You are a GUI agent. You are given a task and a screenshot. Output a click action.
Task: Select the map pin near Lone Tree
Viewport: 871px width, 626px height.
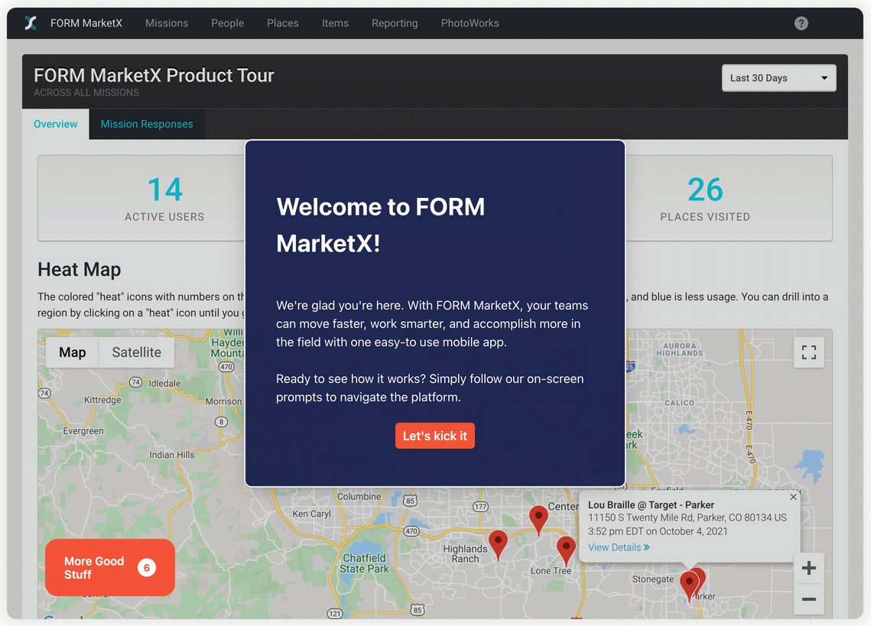pos(565,550)
